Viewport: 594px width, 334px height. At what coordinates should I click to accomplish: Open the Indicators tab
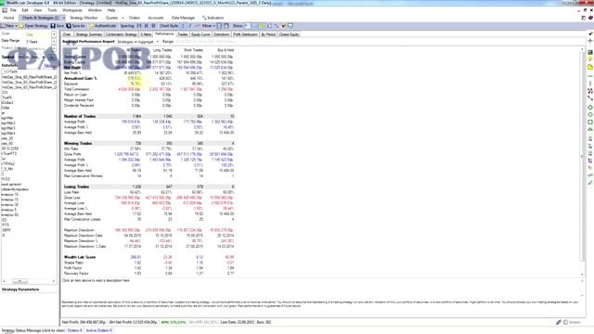click(x=213, y=18)
